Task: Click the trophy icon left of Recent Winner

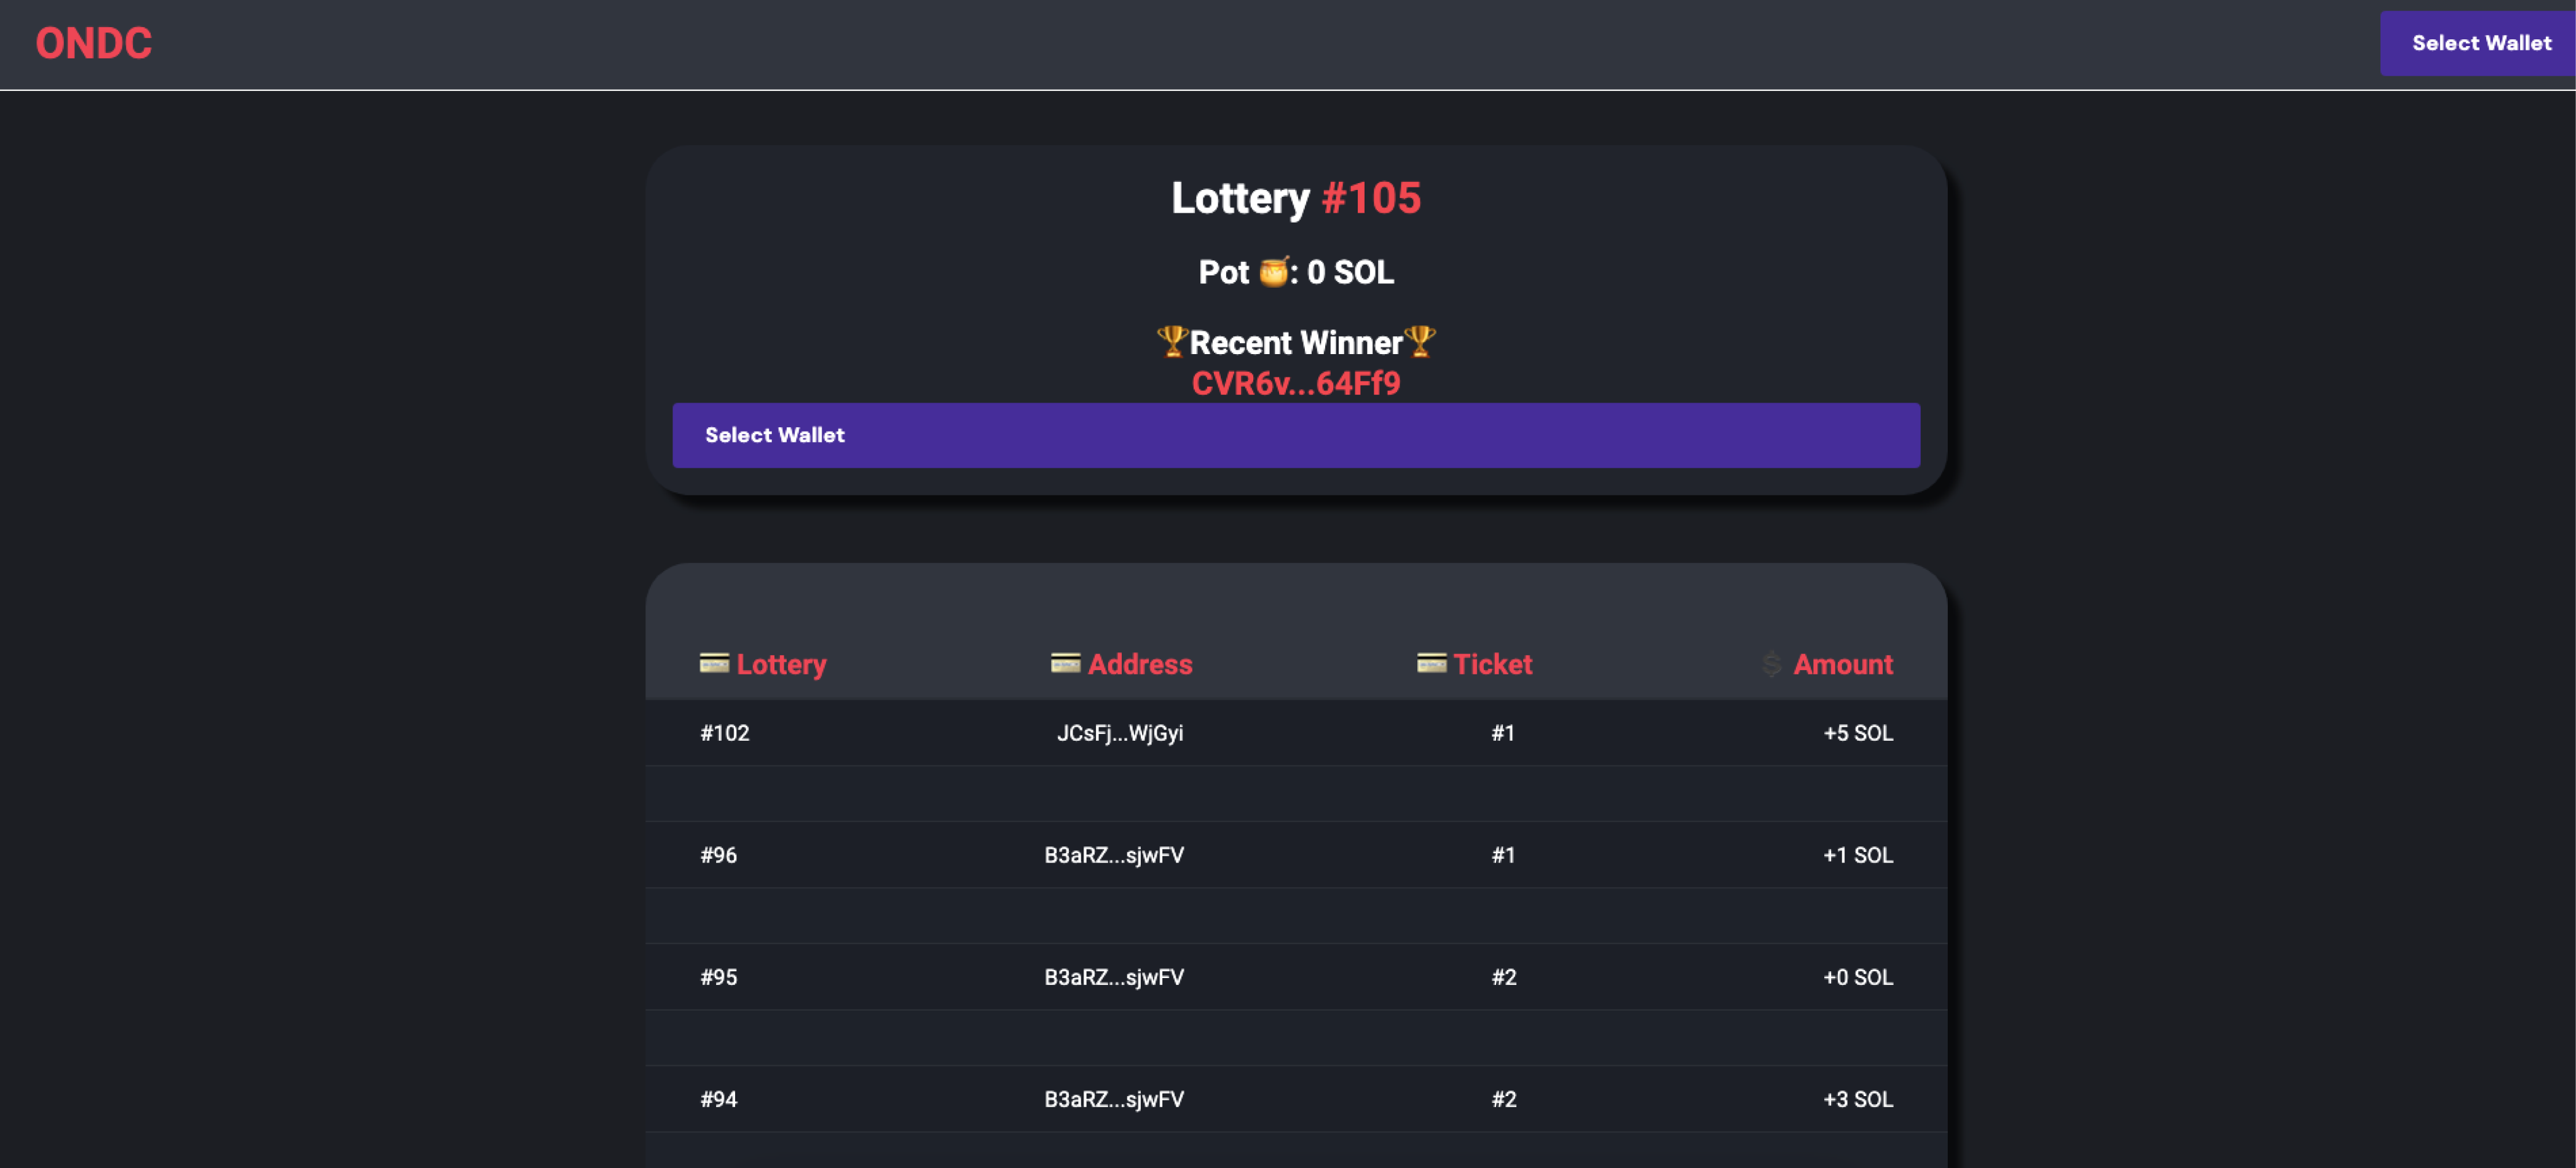Action: point(1172,341)
